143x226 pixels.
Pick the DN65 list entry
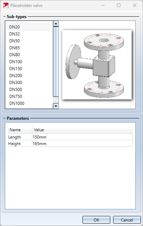click(x=29, y=48)
